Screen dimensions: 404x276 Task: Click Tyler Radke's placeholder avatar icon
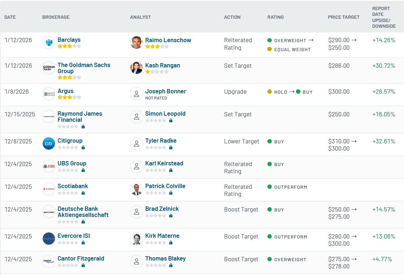[x=137, y=143]
